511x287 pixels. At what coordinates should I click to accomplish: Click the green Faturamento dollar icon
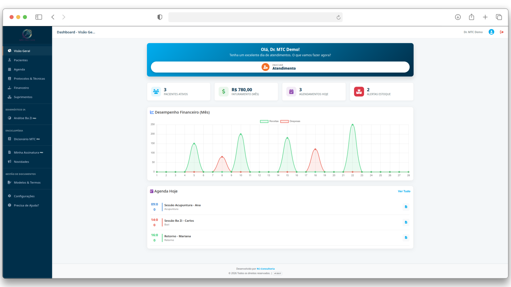tap(224, 92)
